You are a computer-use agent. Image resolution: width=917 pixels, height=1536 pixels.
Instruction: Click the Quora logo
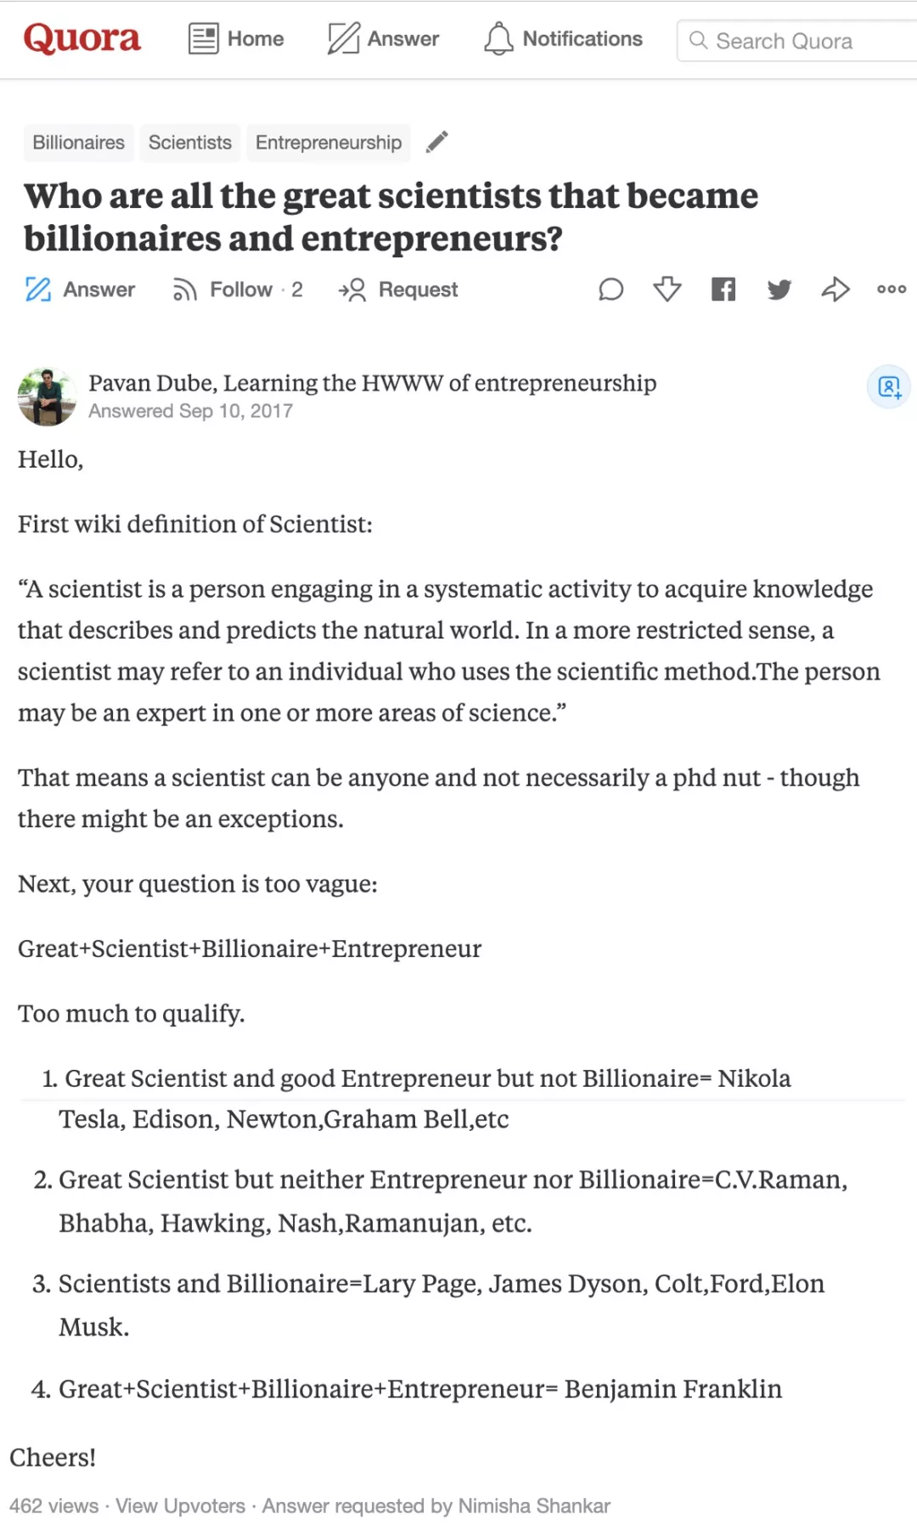coord(82,39)
